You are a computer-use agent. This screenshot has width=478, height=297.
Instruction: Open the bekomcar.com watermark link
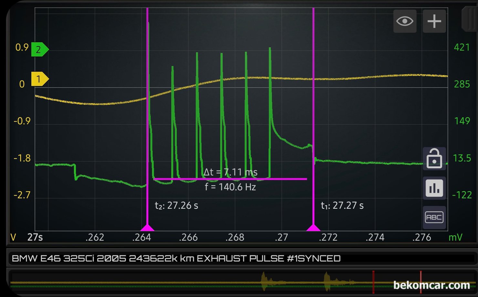(431, 285)
